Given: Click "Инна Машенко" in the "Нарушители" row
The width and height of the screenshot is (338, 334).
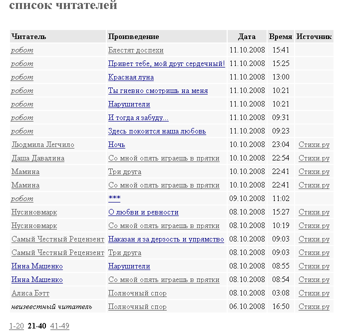Looking at the screenshot, I should click(x=37, y=266).
